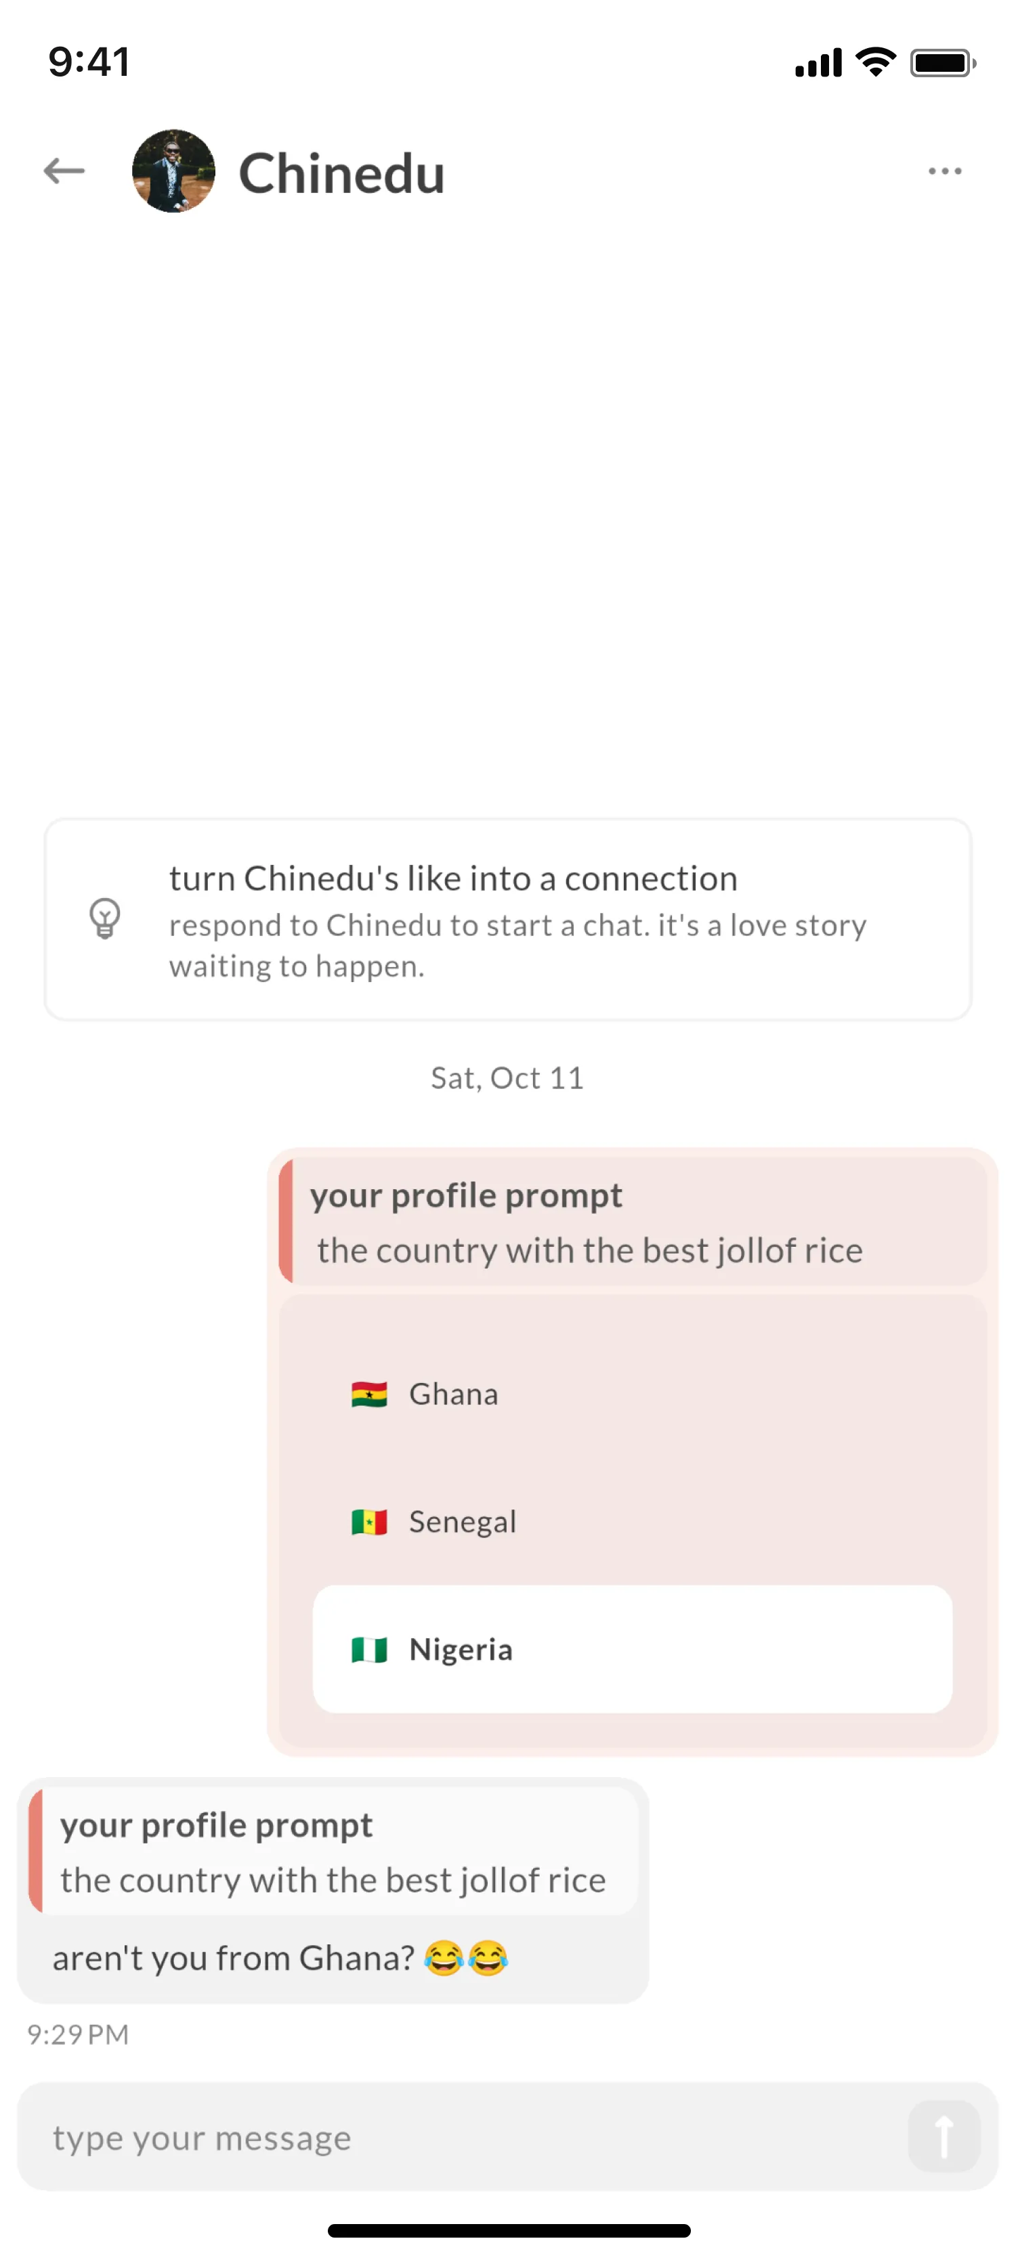
Task: Tap the Ghana flag emoji
Action: pyautogui.click(x=370, y=1394)
